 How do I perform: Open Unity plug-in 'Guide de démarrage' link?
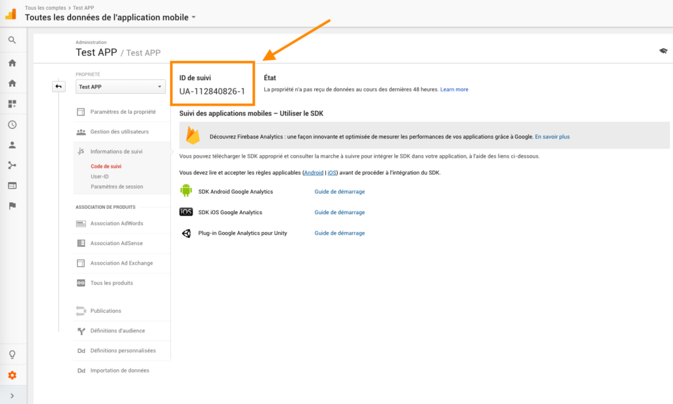pyautogui.click(x=340, y=233)
